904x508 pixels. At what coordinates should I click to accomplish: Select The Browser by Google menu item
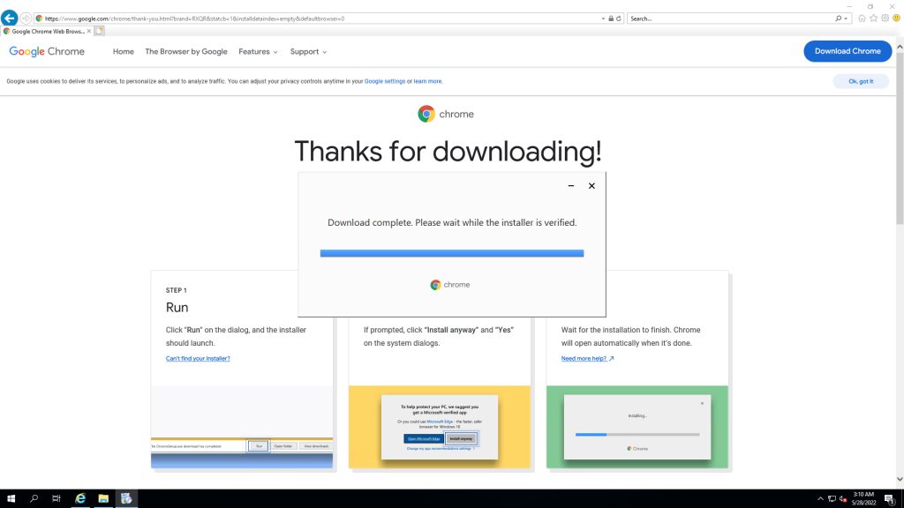coord(186,52)
